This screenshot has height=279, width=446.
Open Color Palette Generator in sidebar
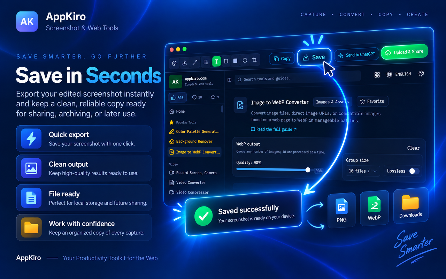(x=195, y=131)
